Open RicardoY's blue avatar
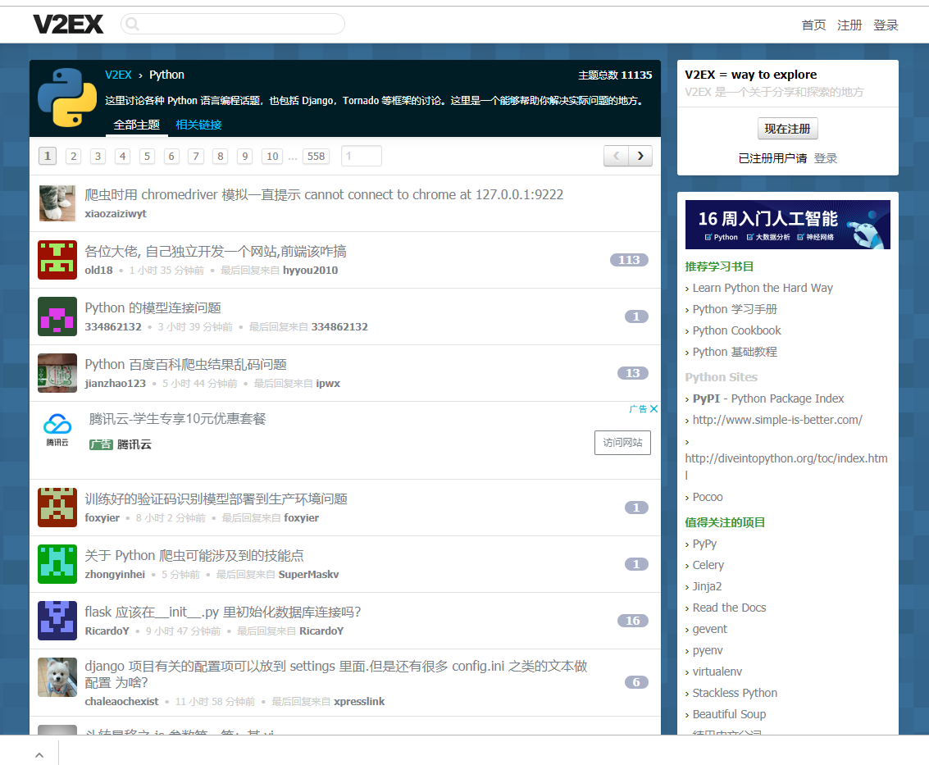Viewport: 929px width, 765px height. [57, 621]
